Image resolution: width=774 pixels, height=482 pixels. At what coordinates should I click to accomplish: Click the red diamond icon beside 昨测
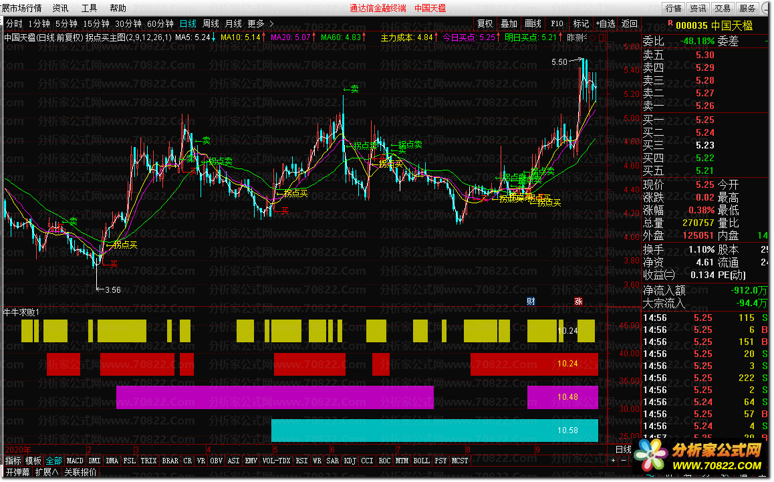(592, 37)
